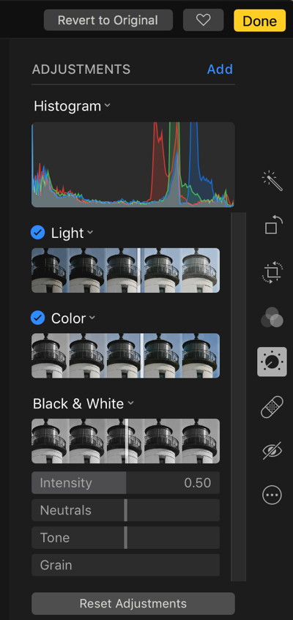293x620 pixels.
Task: Select the red-eye removal tool
Action: click(272, 451)
